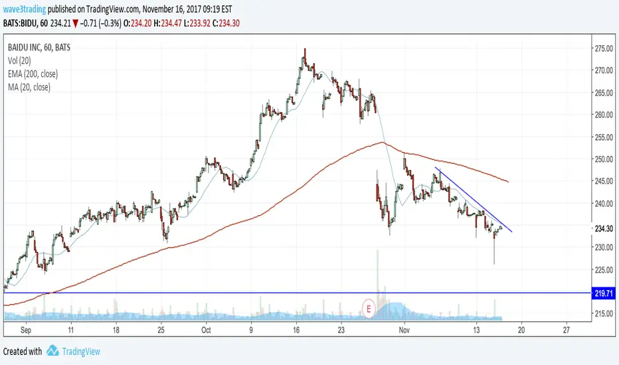Select the 219.71 price line label

[604, 293]
